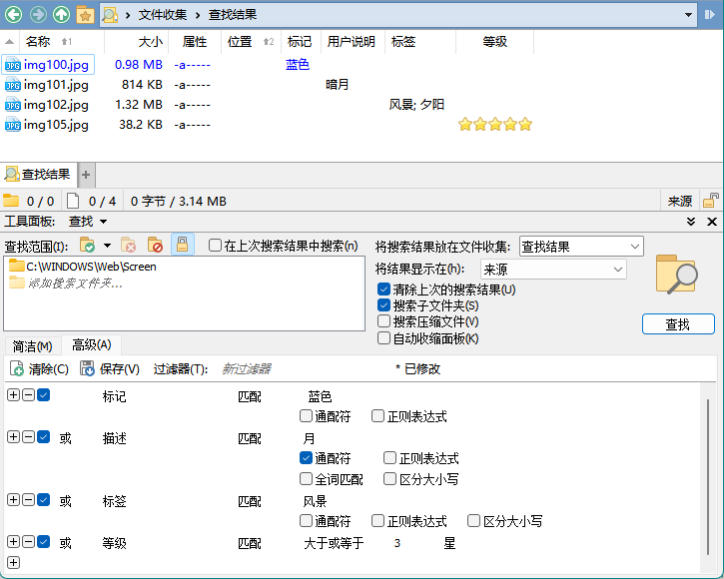724x579 pixels.
Task: Click the Back navigation arrow
Action: [14, 15]
